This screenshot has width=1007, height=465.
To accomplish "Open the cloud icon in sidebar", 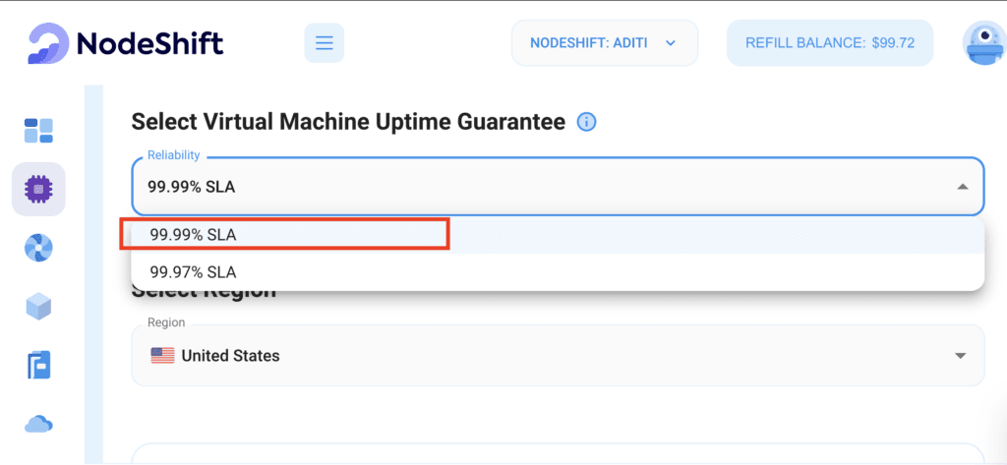I will tap(38, 425).
